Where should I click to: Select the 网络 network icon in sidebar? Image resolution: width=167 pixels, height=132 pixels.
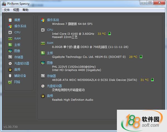click(10, 82)
